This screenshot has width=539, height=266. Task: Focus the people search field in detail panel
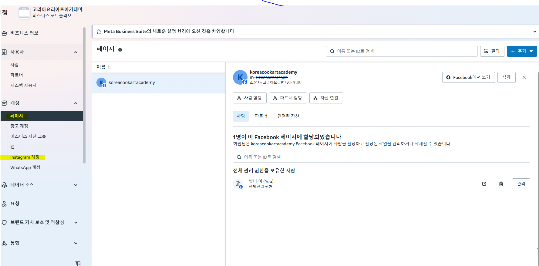pos(381,157)
